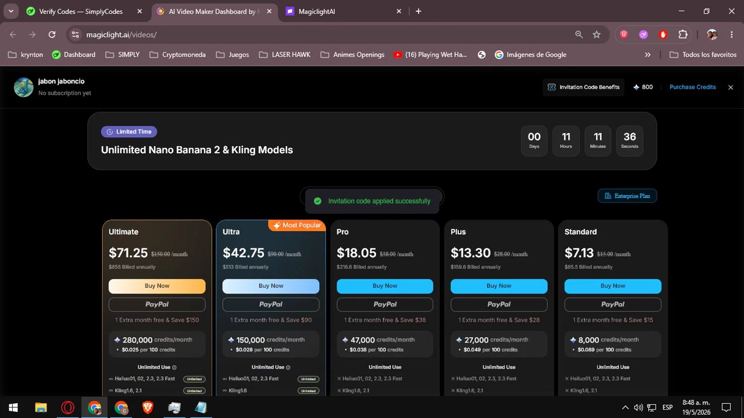Open the SIMPLY bookmarks folder
Viewport: 744px width, 418px height.
pos(123,55)
